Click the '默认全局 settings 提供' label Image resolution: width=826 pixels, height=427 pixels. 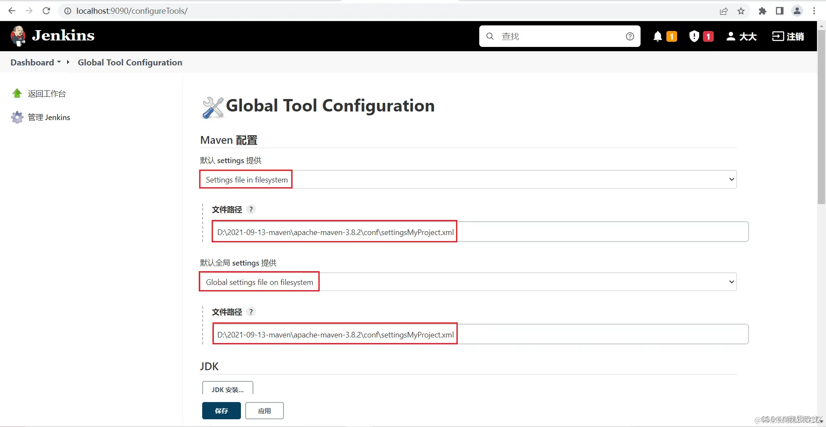[238, 263]
